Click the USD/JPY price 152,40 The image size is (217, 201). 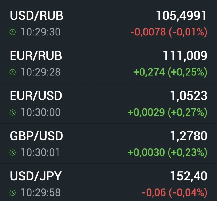tap(188, 176)
